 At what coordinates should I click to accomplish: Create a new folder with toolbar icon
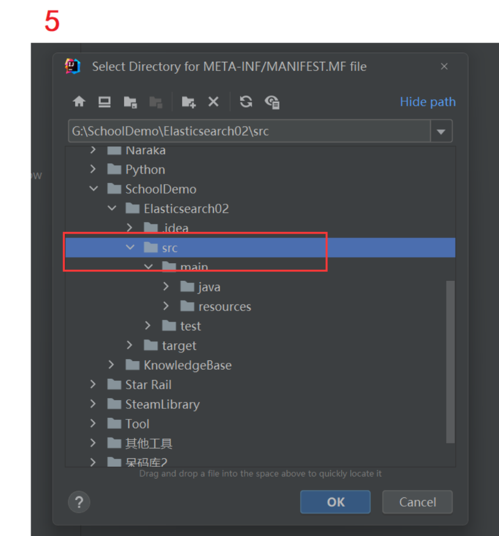point(188,102)
